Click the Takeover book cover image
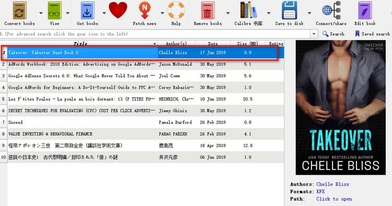This screenshot has height=206, width=392. [340, 108]
